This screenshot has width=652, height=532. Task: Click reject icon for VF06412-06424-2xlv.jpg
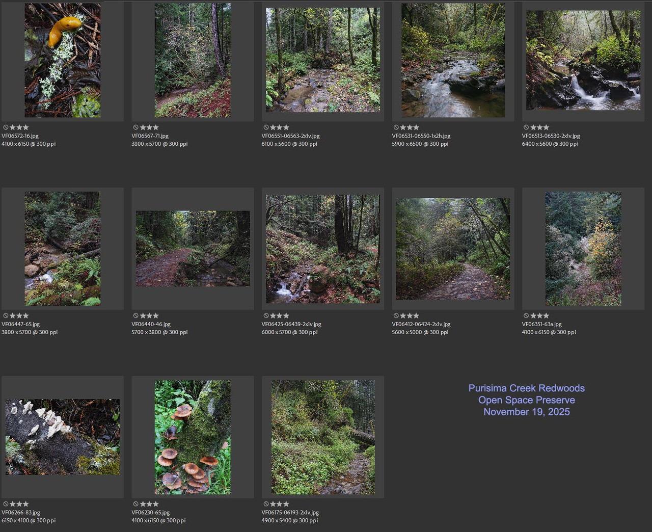pos(396,316)
